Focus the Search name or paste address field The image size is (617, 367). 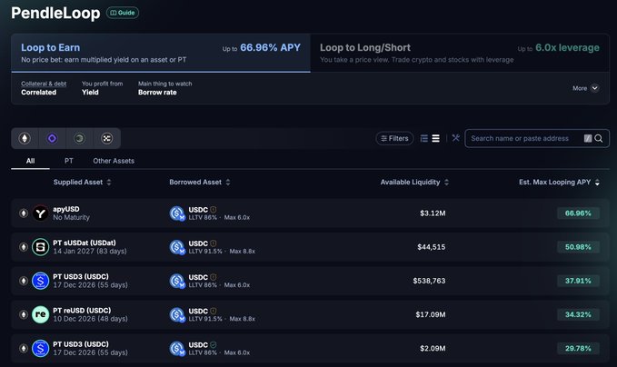[x=537, y=138]
